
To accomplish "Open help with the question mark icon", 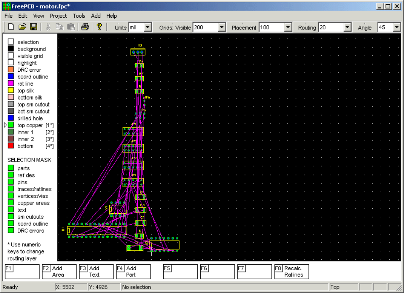I will (x=99, y=27).
